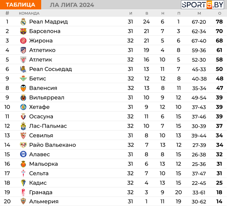Click the Real Madrid club crest
The height and width of the screenshot is (206, 227).
click(23, 22)
